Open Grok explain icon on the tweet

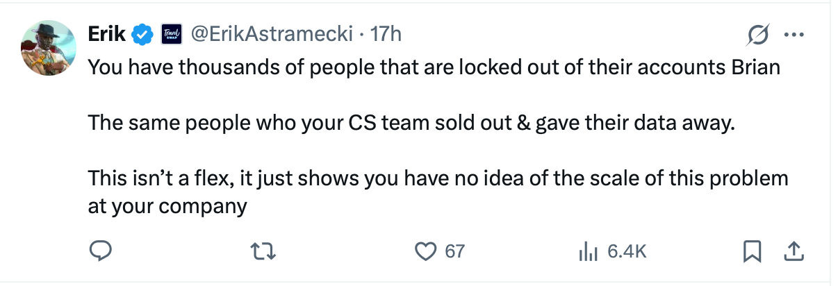pos(758,34)
